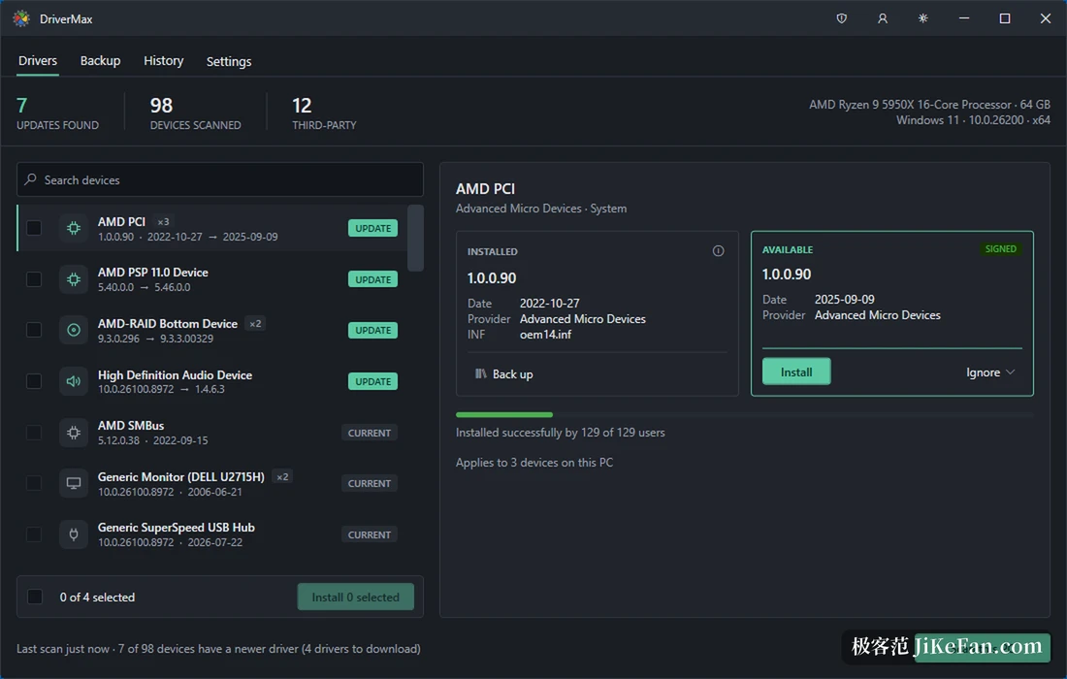Image resolution: width=1067 pixels, height=679 pixels.
Task: Focus the Search devices input field
Action: click(220, 179)
